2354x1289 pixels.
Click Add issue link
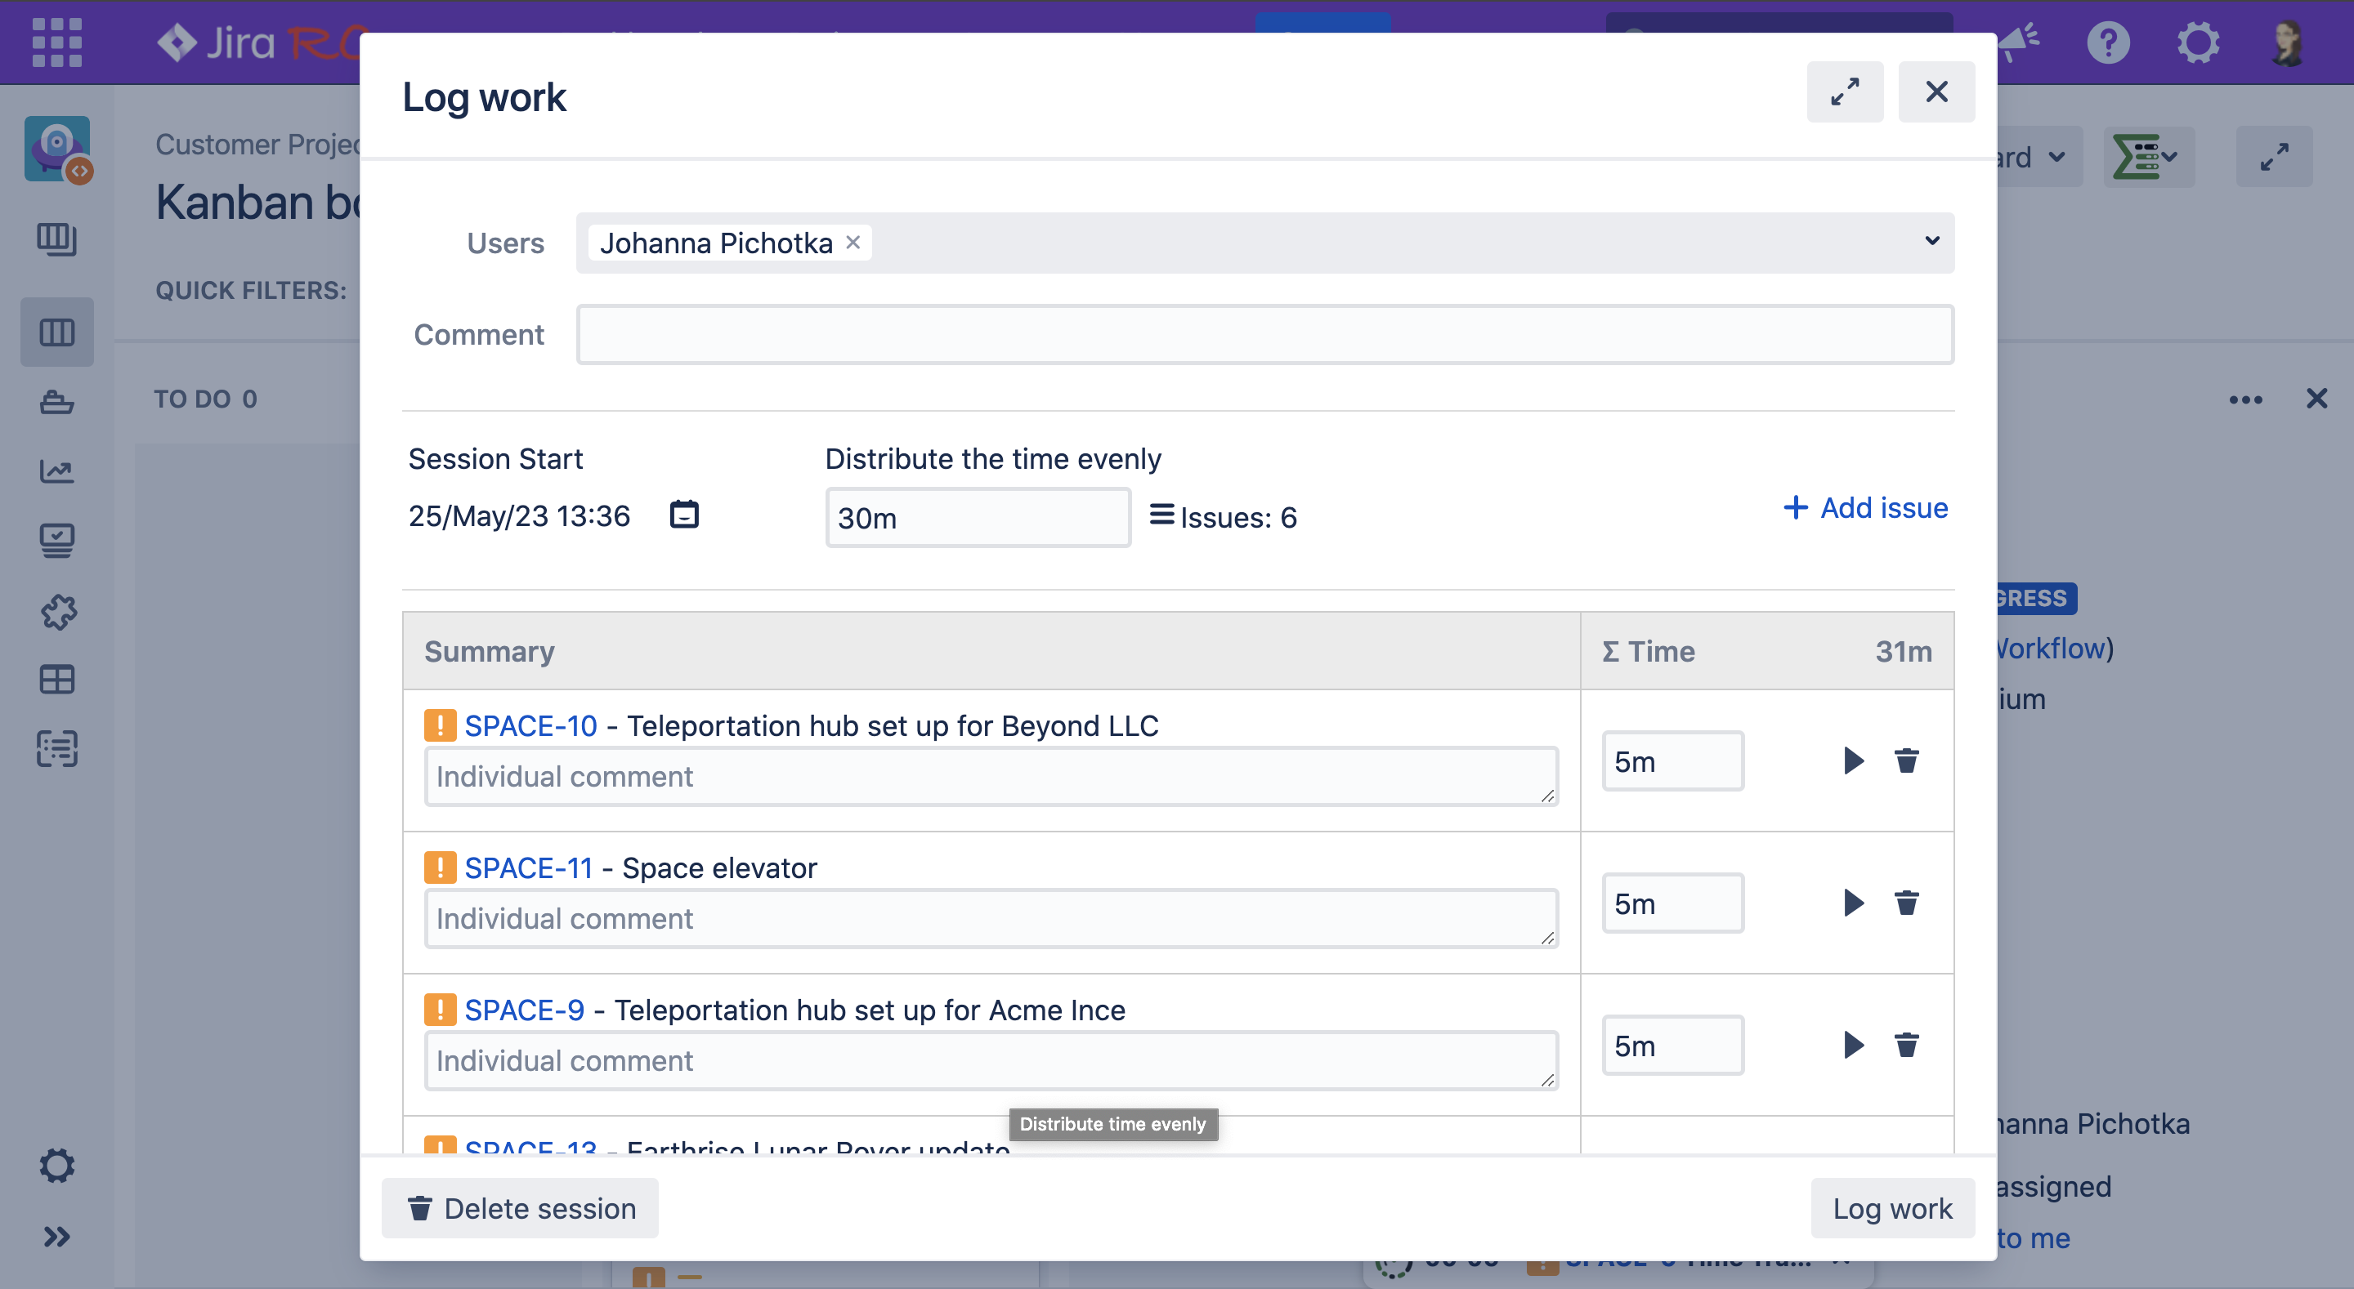point(1865,508)
